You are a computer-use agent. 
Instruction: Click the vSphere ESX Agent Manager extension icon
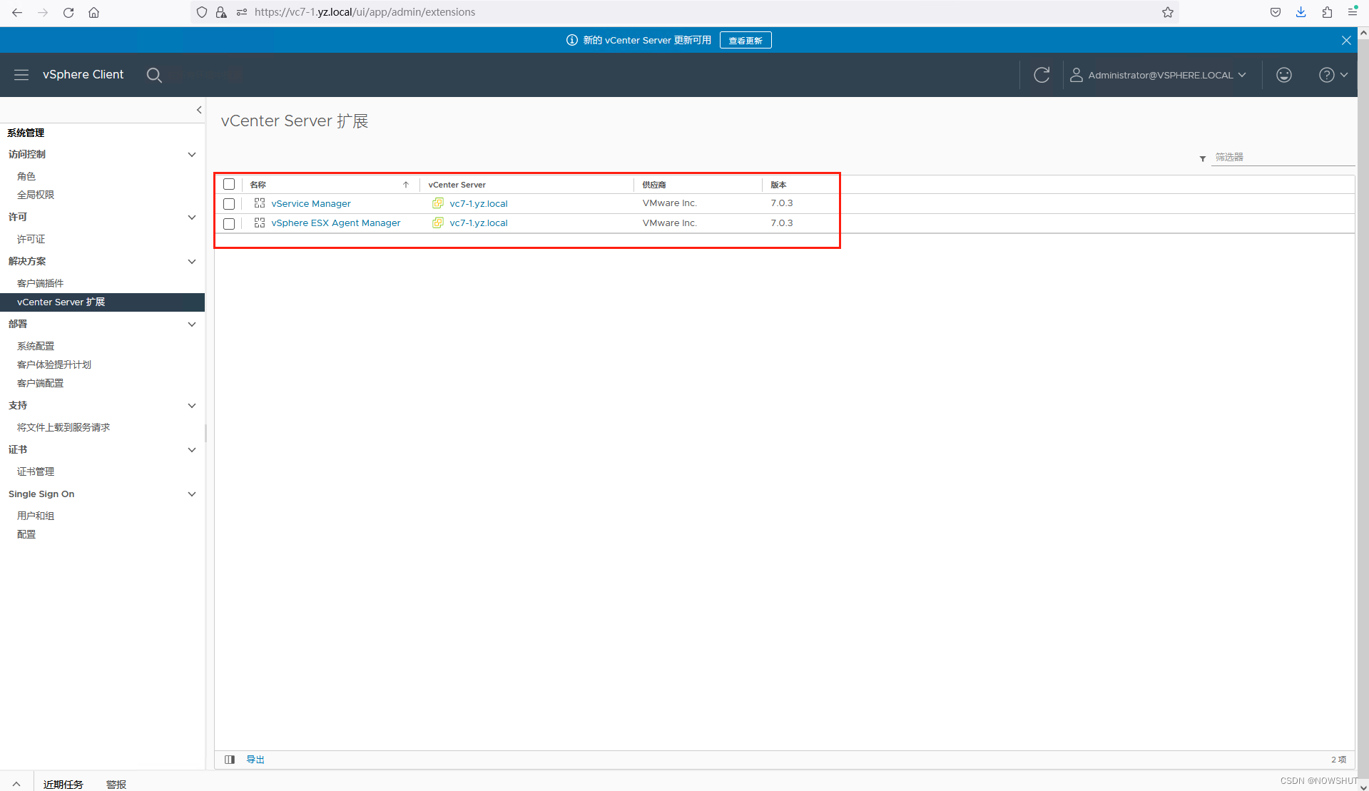pyautogui.click(x=260, y=223)
